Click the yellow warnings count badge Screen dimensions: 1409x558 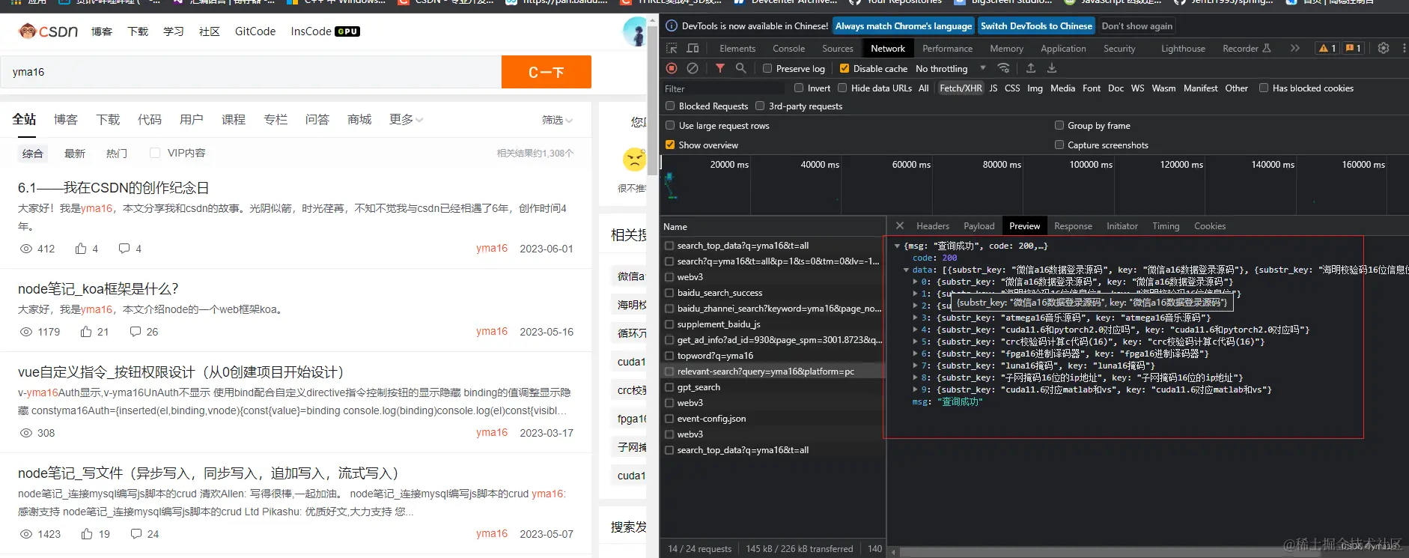click(1327, 48)
